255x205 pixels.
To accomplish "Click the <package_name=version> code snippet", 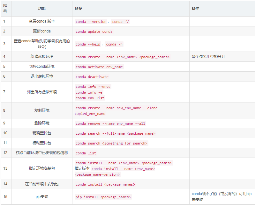I will pos(97,174).
